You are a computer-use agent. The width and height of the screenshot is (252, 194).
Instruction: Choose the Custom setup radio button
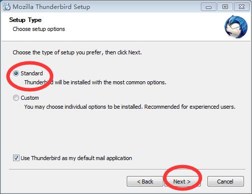click(16, 98)
